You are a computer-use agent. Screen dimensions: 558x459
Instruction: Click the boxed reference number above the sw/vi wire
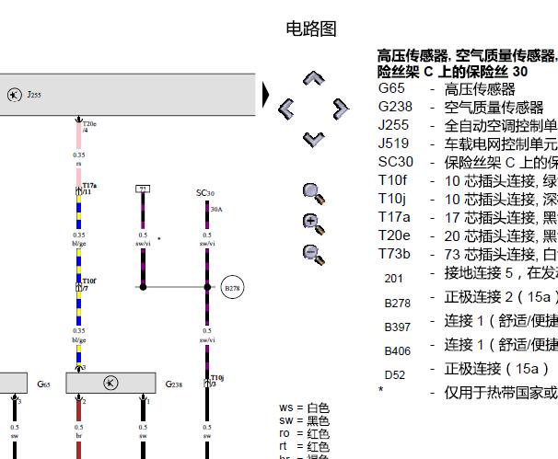[x=143, y=189]
